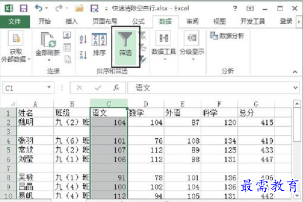This screenshot has width=303, height=202.
Task: Switch to the 数据 tab
Action: (x=166, y=22)
